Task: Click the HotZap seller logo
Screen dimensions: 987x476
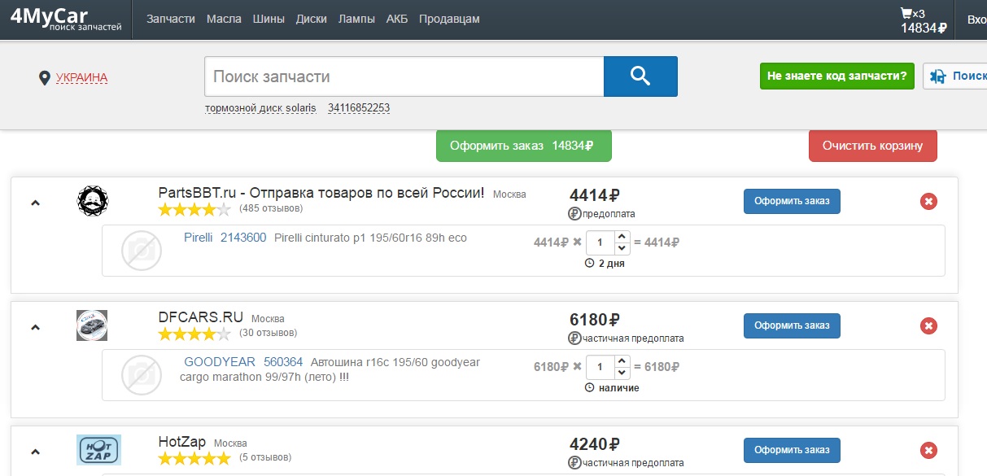Action: coord(98,450)
